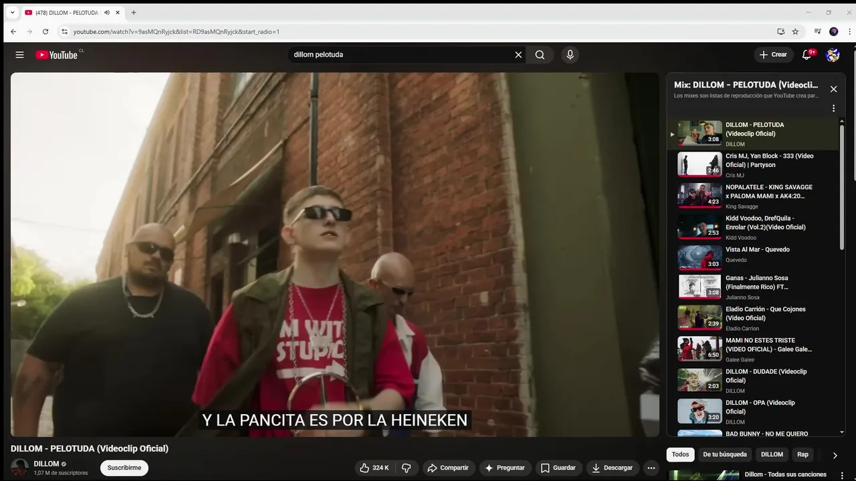Viewport: 856px width, 481px height.
Task: Subscribe to DILLOM with Suscribirme
Action: (x=124, y=468)
